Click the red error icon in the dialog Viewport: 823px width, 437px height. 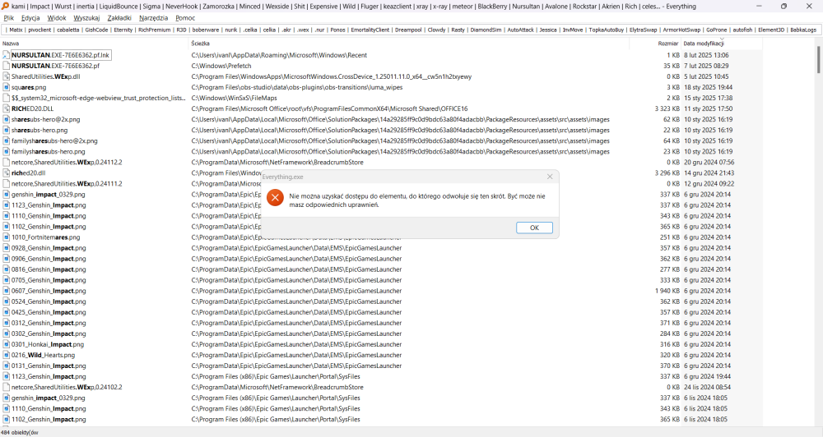[x=275, y=197]
